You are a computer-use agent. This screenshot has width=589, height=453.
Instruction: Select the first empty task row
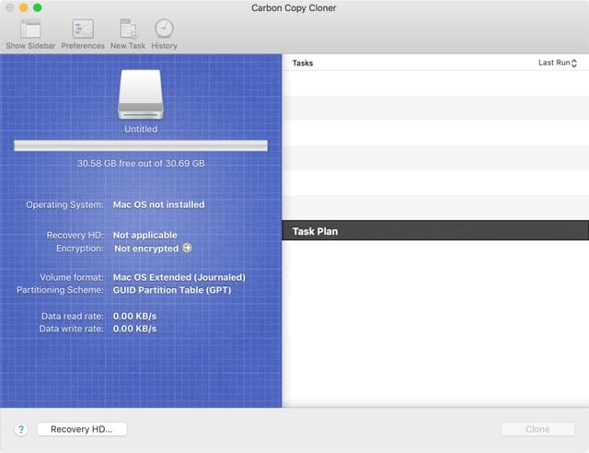click(x=434, y=83)
